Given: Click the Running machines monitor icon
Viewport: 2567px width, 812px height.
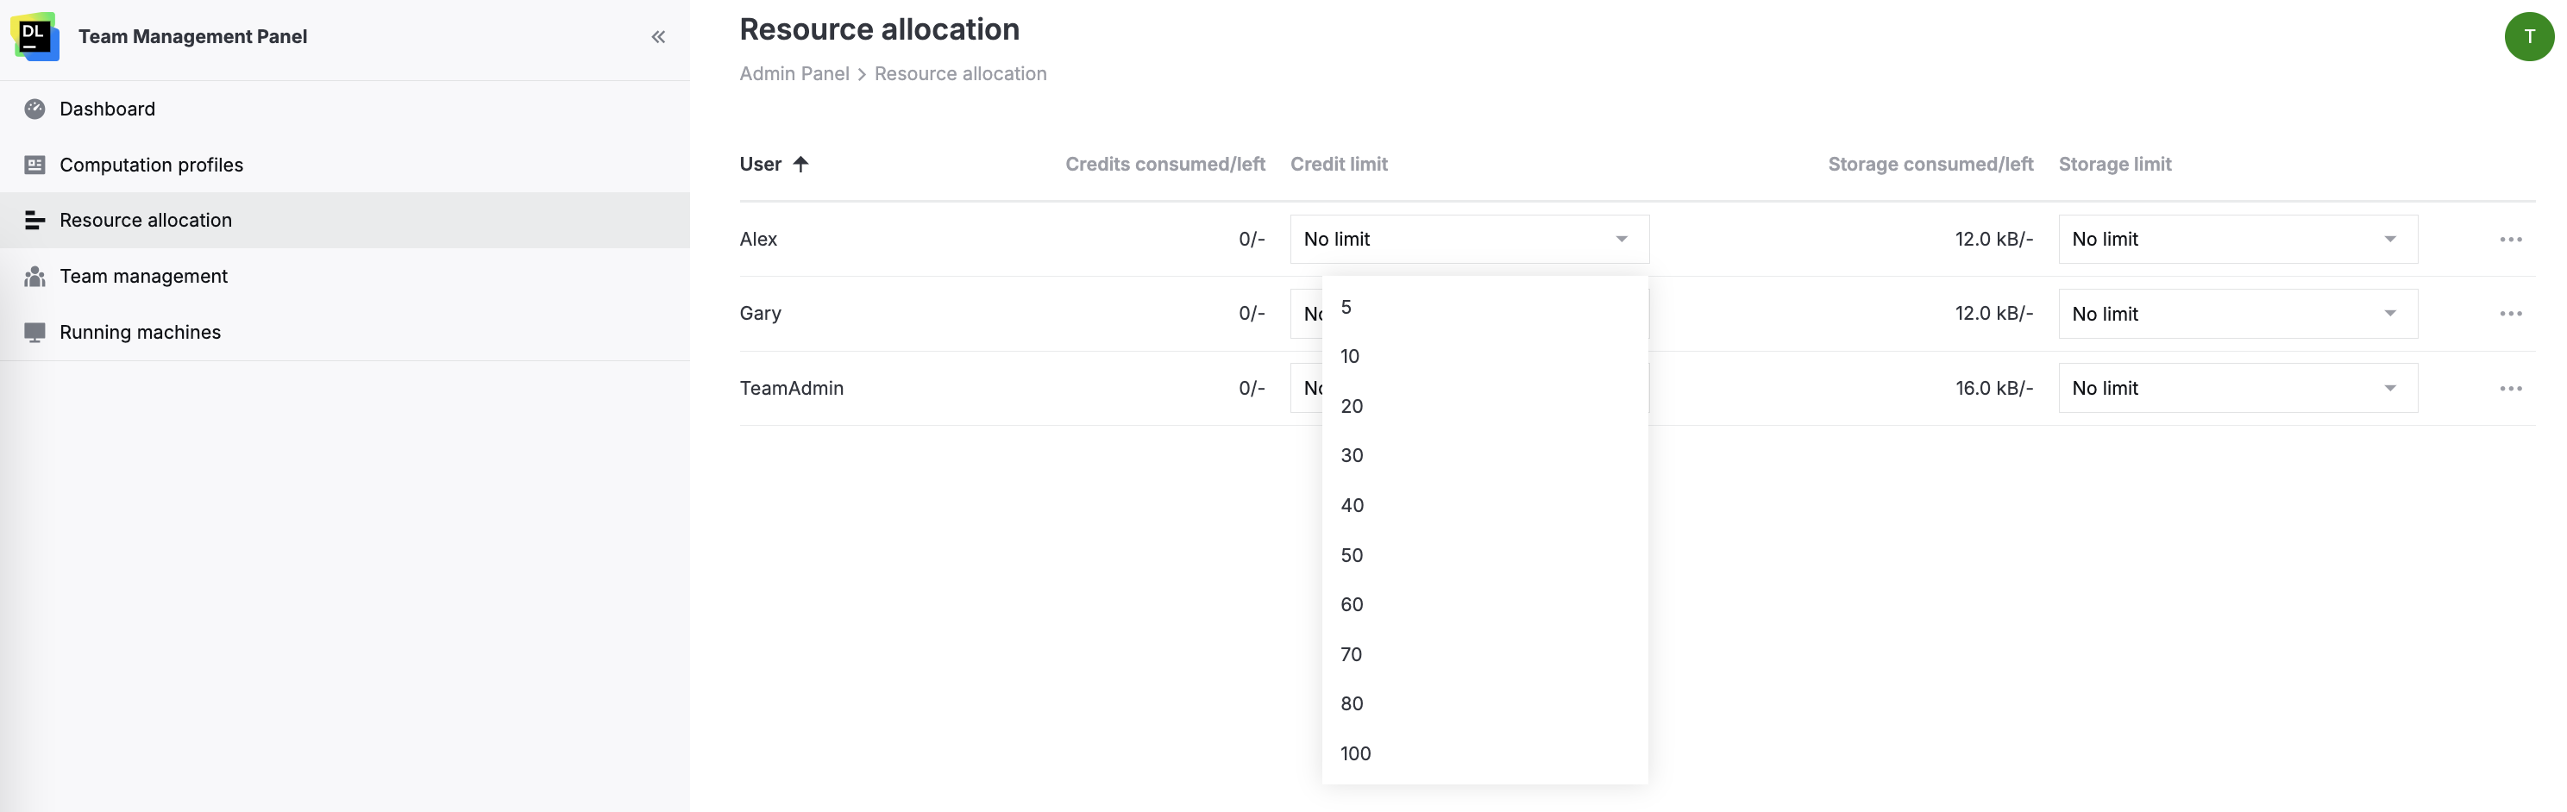Looking at the screenshot, I should pos(35,332).
